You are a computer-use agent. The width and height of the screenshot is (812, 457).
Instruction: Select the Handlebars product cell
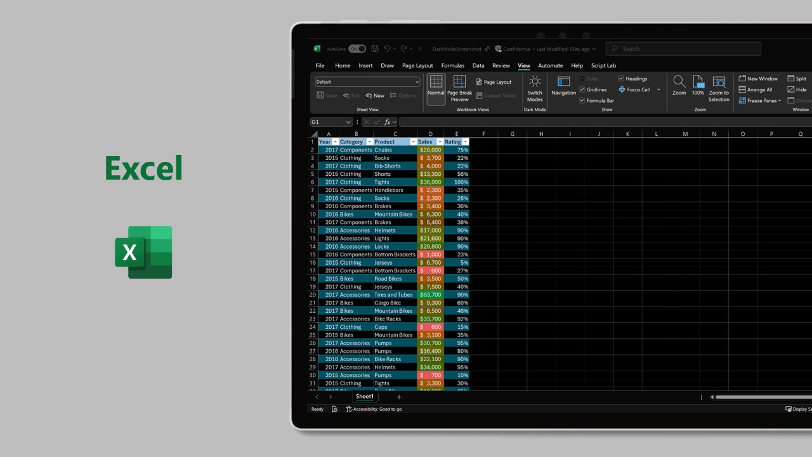[x=395, y=190]
